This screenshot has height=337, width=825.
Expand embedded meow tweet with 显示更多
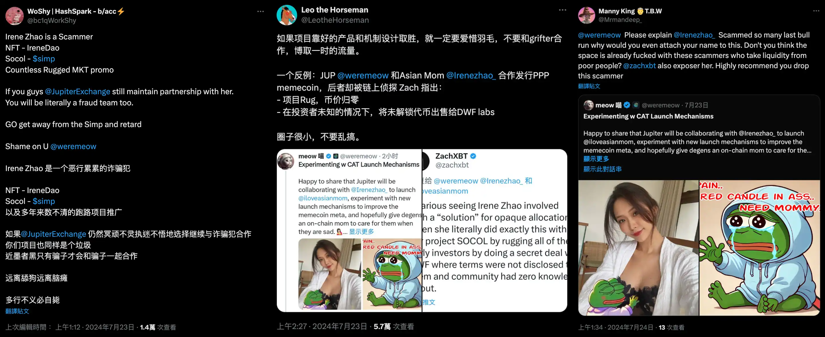point(361,232)
